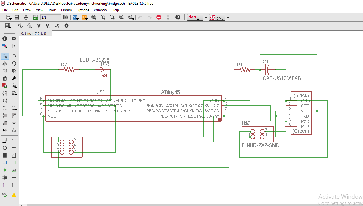Screen dimensions: 363x206
Task: Select the Text tool
Action: coord(14,140)
